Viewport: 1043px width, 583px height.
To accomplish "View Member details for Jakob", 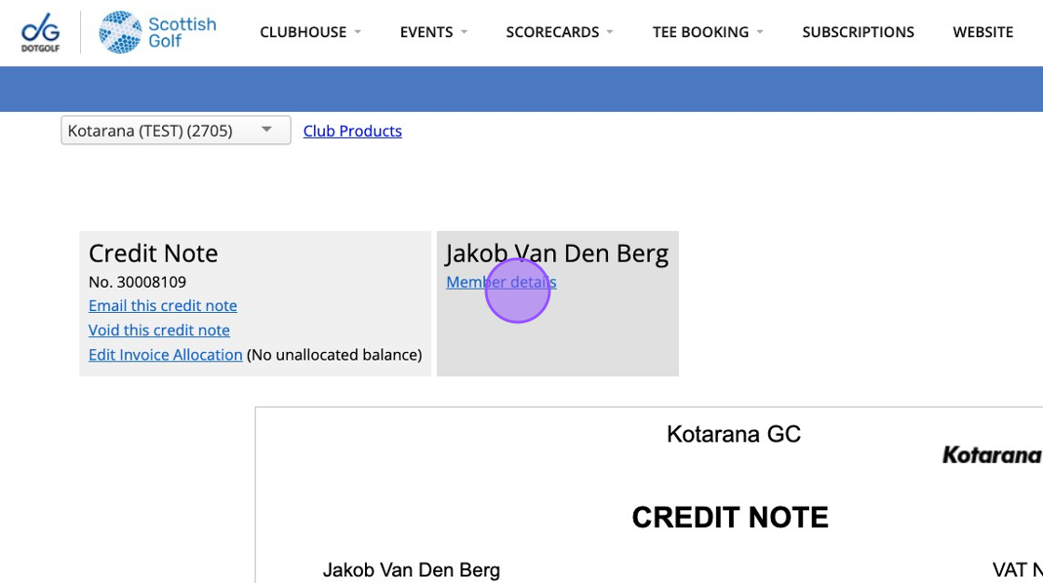I will [x=501, y=282].
